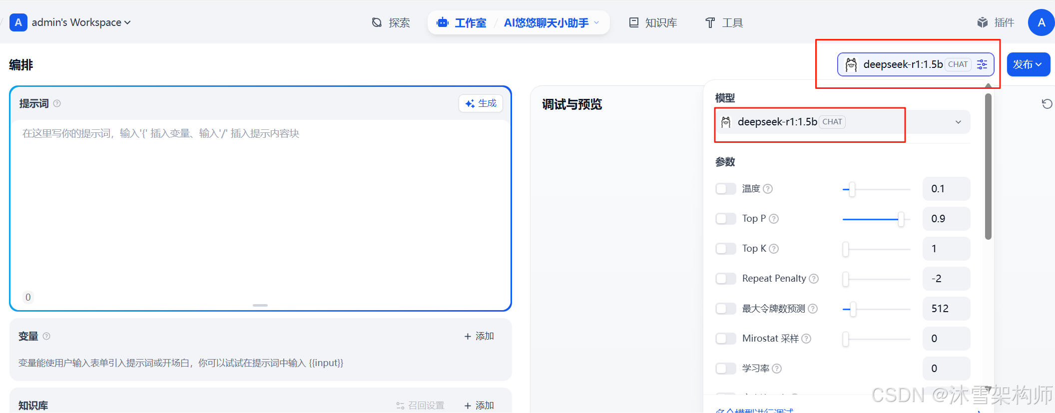Click the max tokens value field 512
Image resolution: width=1055 pixels, height=413 pixels.
click(x=946, y=309)
